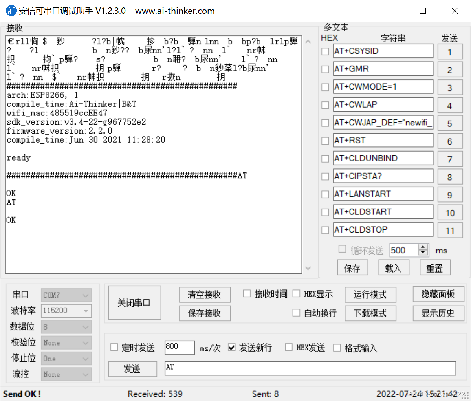Uncheck the 发送新行 send newline checkbox
Viewport: 471px width, 401px height.
click(232, 347)
